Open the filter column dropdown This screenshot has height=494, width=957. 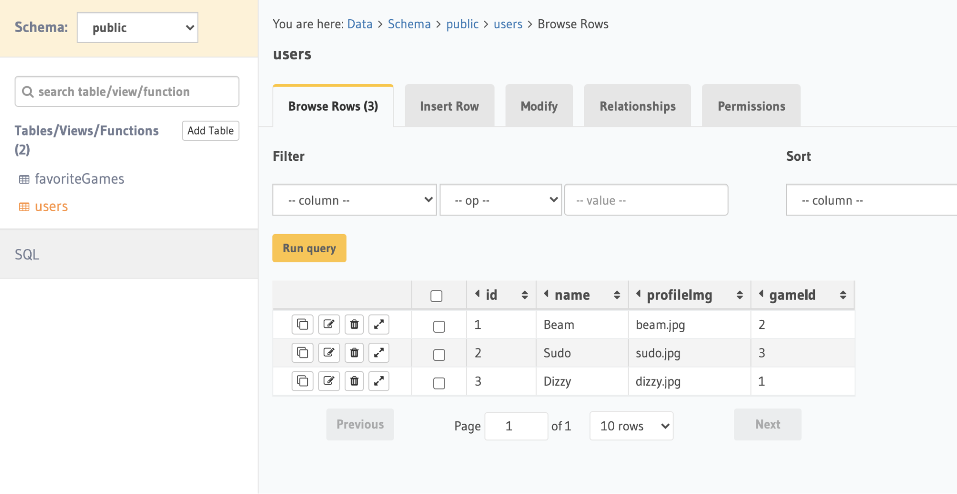click(354, 200)
